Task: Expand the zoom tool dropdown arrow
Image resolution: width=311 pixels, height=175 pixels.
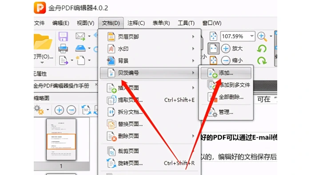Action: [271, 36]
